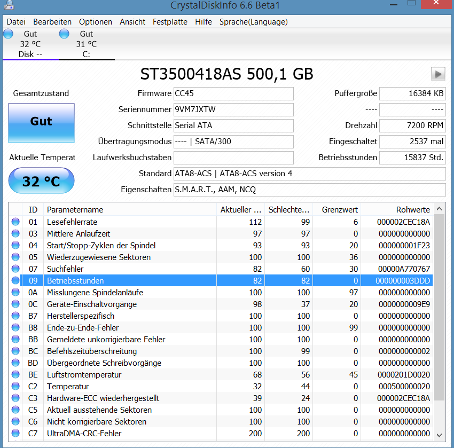Image resolution: width=454 pixels, height=448 pixels.
Task: Open the Ansicht menu
Action: 132,22
